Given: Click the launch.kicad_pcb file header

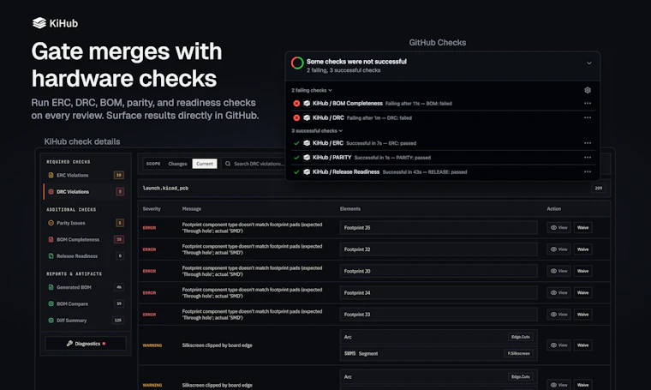Looking at the screenshot, I should 373,189.
